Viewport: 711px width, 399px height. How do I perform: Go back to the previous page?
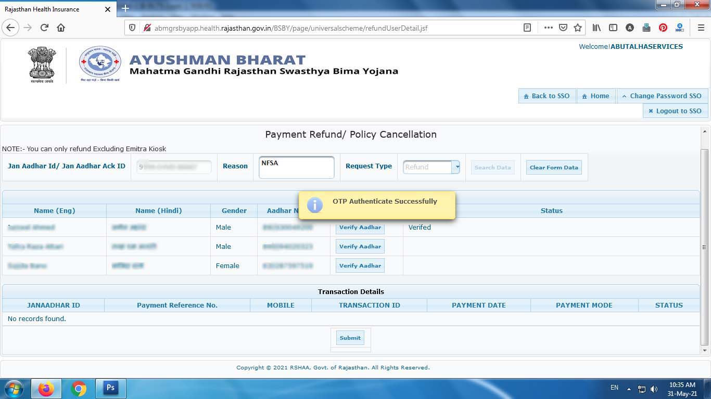(x=10, y=28)
